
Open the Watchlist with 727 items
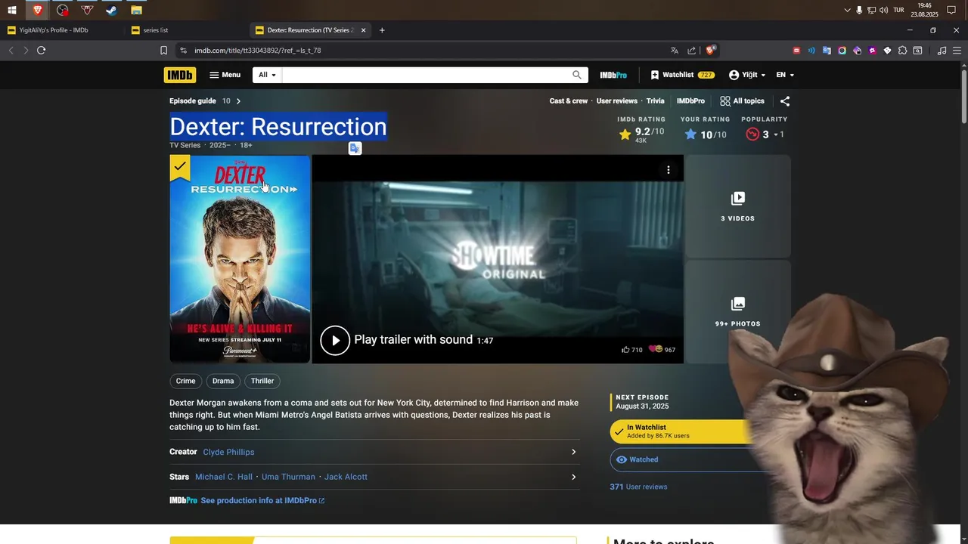click(682, 75)
